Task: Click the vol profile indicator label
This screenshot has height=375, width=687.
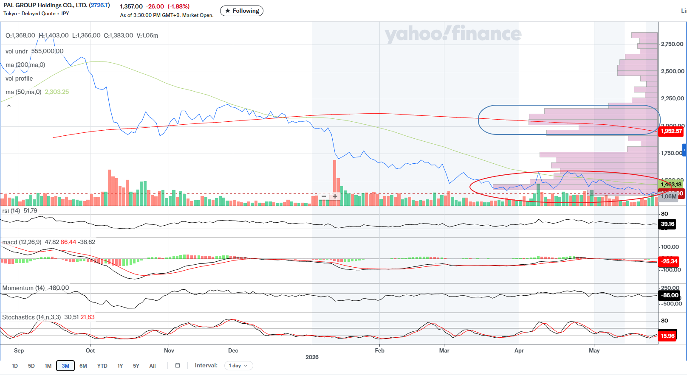Action: point(19,78)
